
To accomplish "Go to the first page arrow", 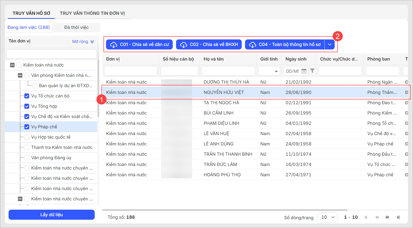I will click(366, 217).
